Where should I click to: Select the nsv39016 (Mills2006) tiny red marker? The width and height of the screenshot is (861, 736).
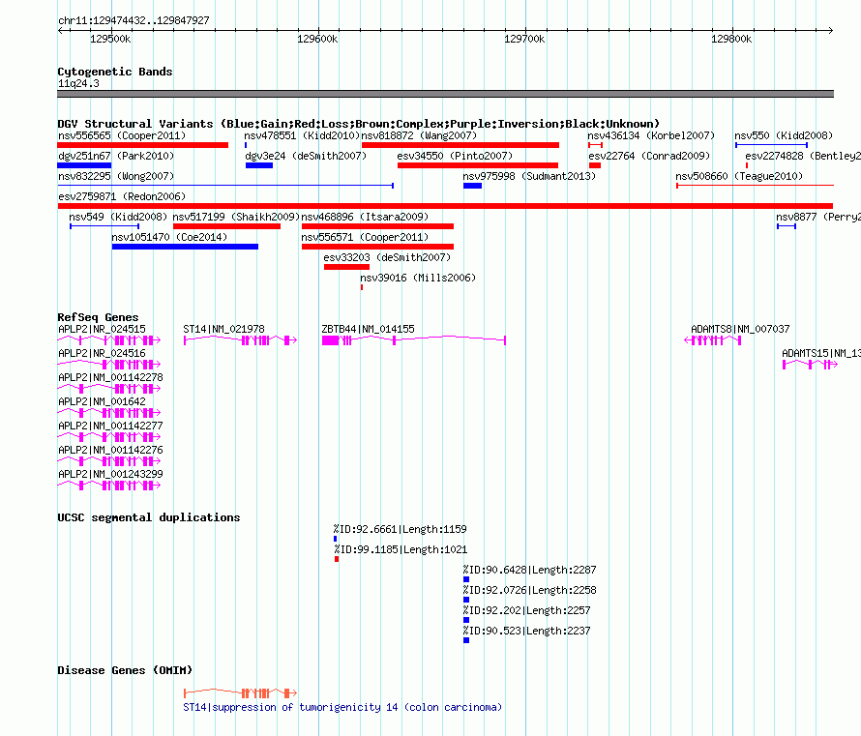(x=361, y=287)
